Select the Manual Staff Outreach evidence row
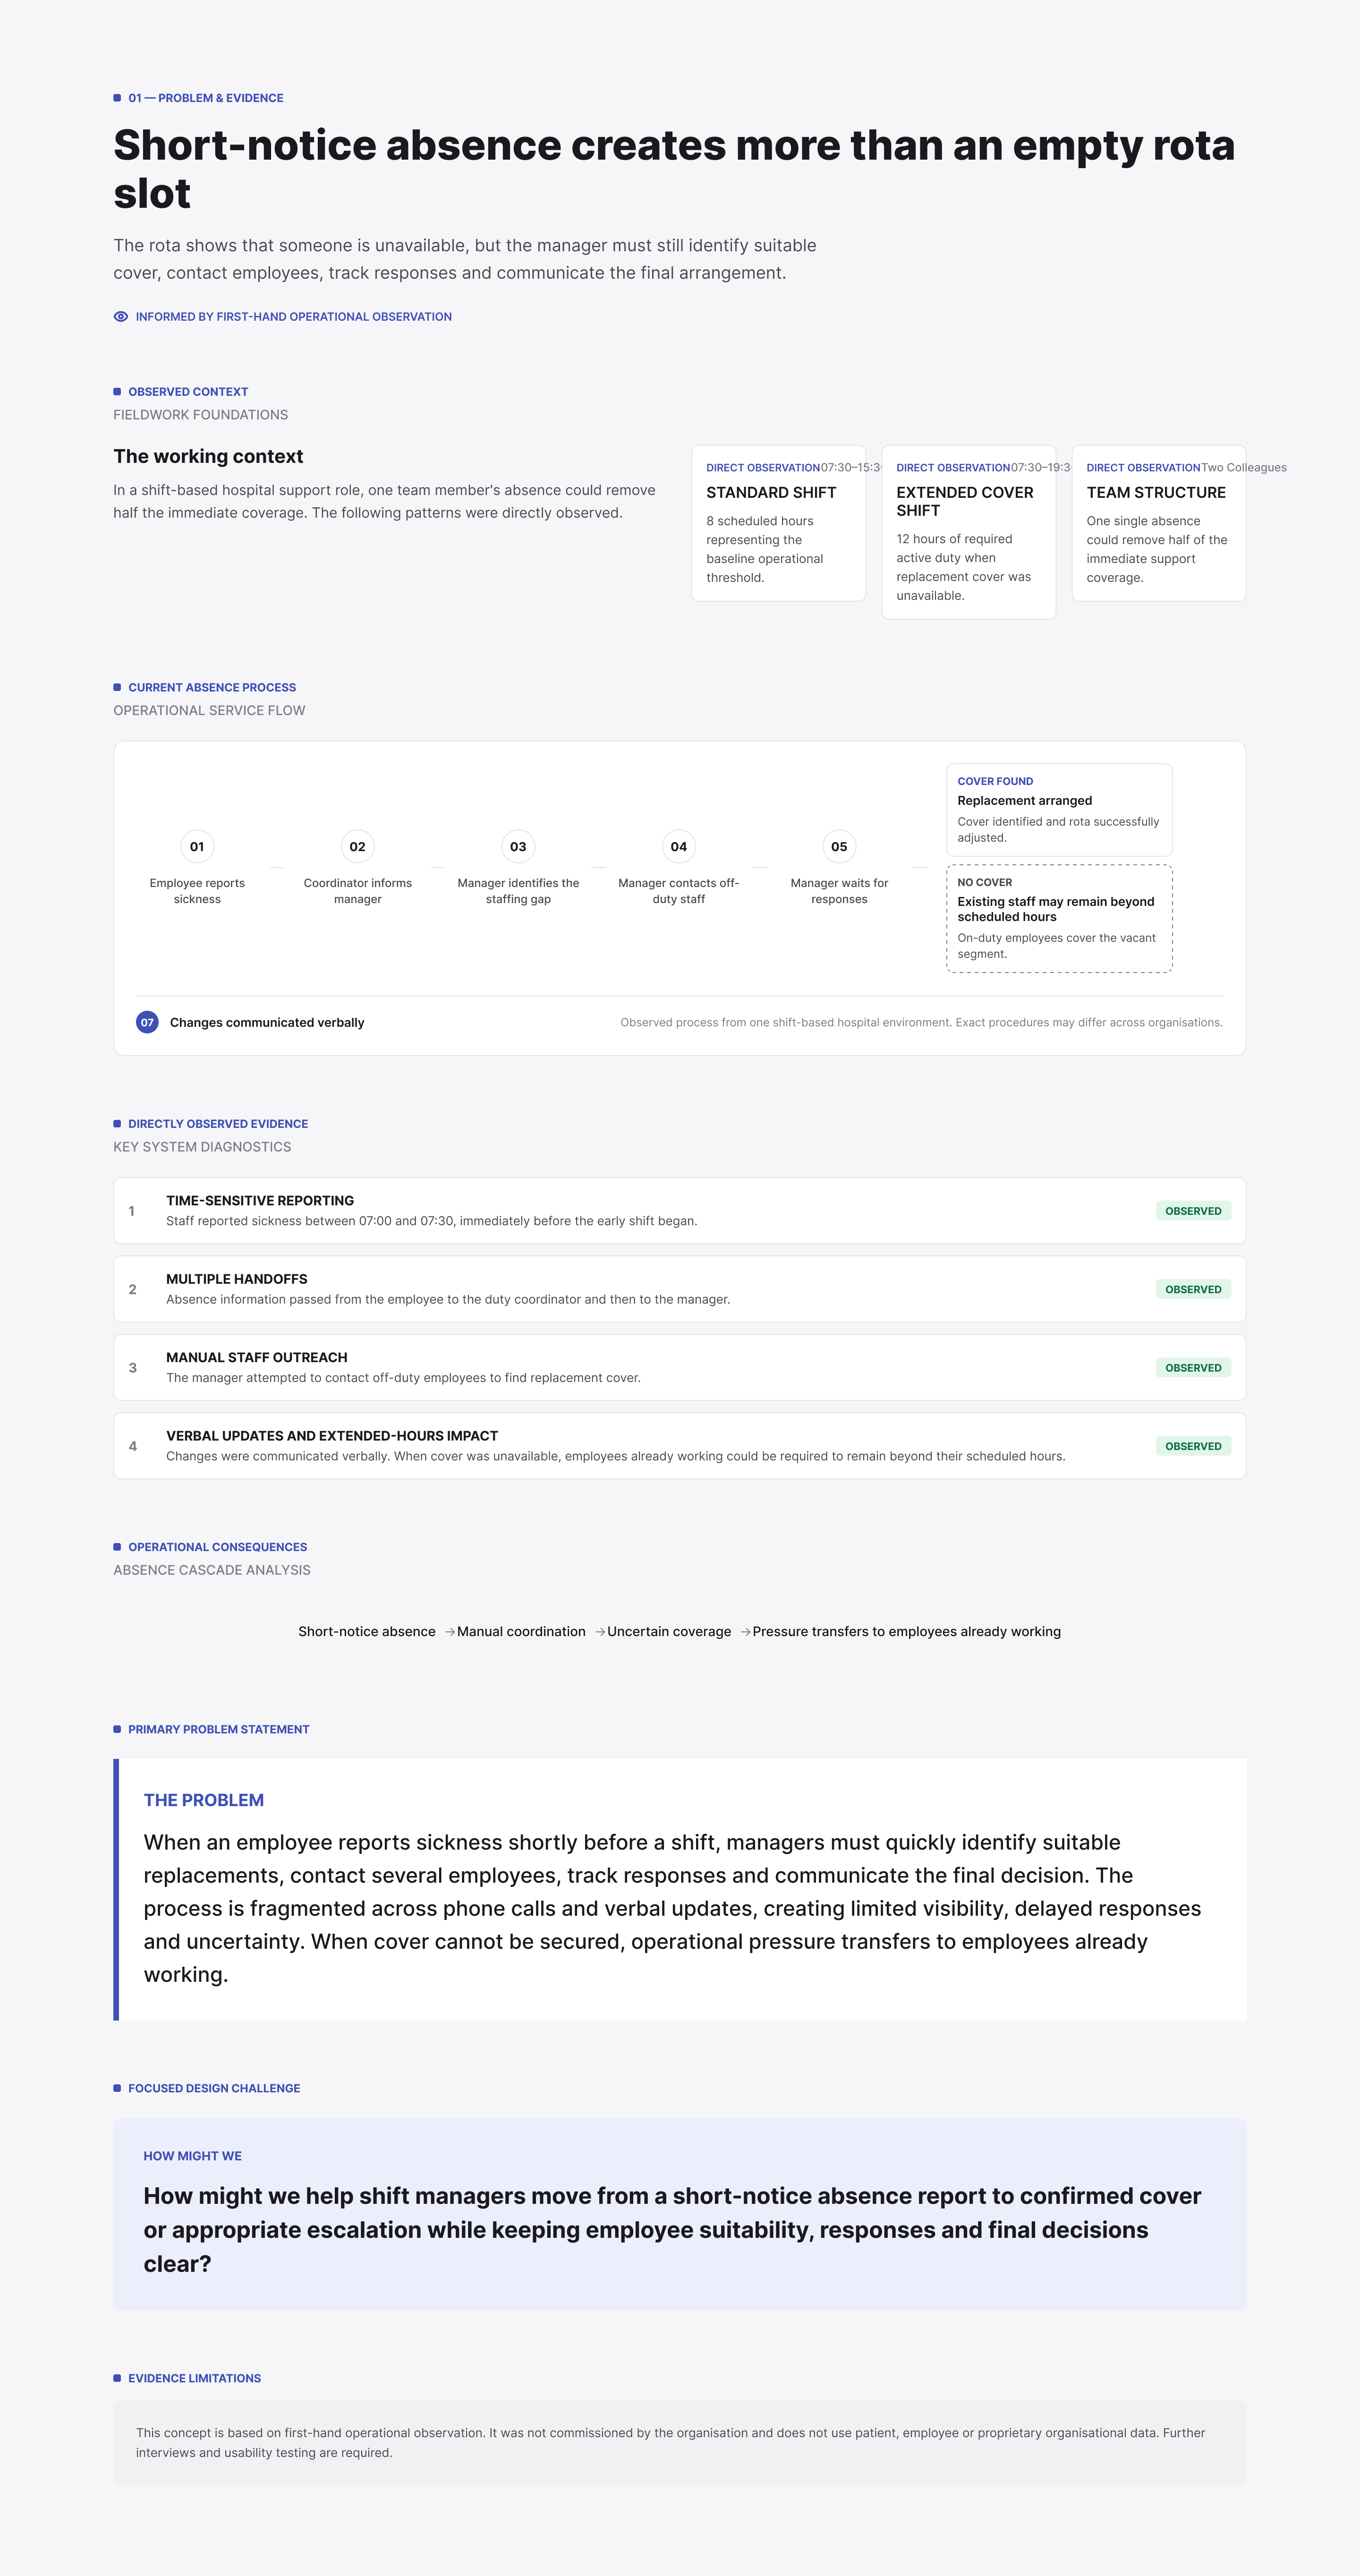The image size is (1360, 2576). 680,1368
